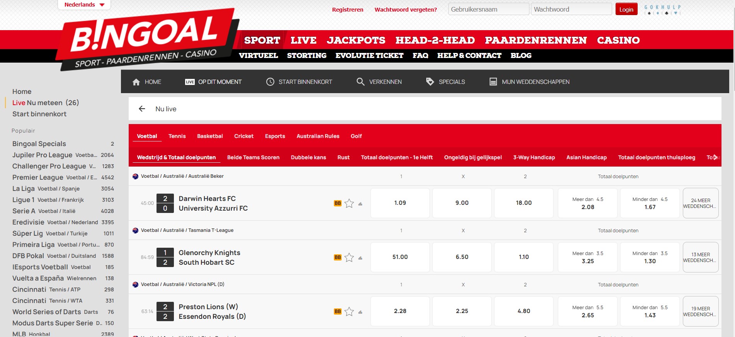Select the Dubbele kans market tab
The height and width of the screenshot is (337, 735).
(308, 157)
